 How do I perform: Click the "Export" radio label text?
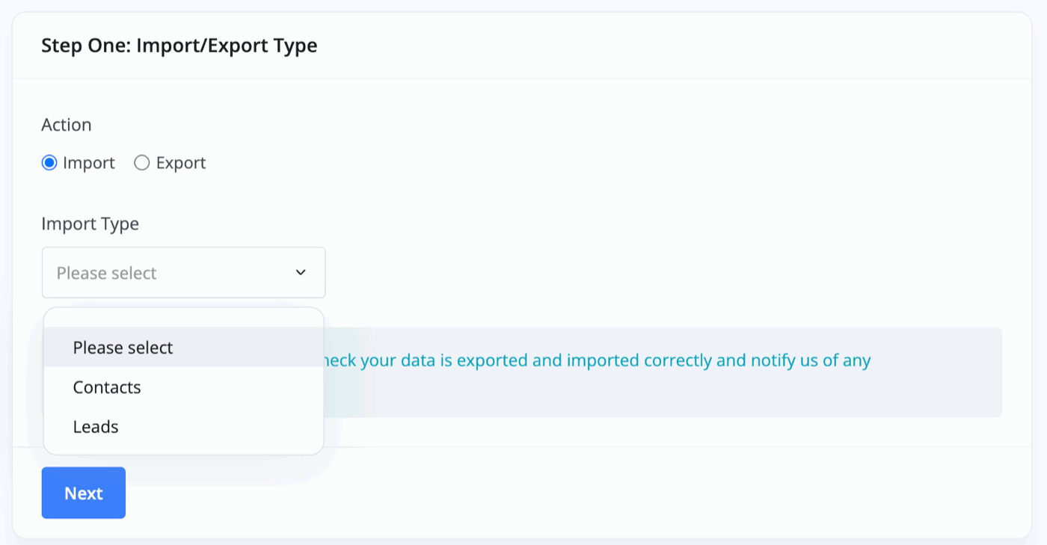pos(181,163)
